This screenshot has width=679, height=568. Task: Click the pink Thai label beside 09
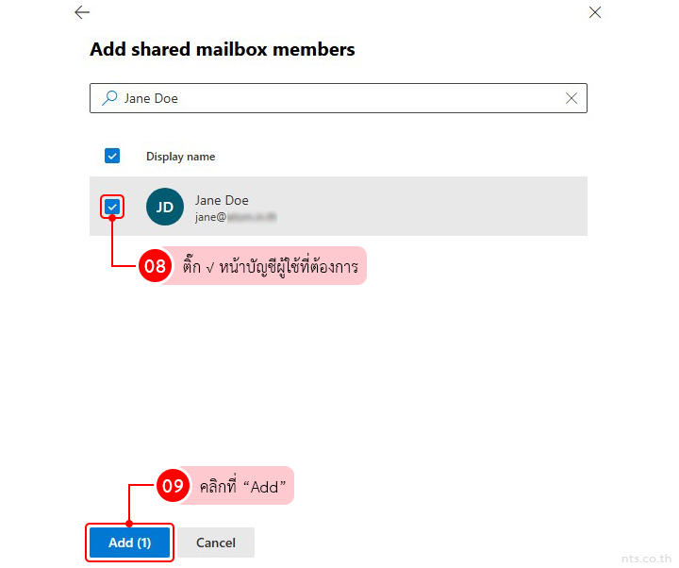tap(242, 486)
